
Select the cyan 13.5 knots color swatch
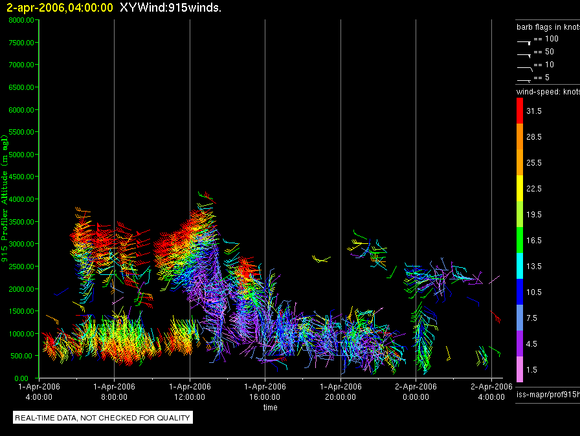(520, 266)
